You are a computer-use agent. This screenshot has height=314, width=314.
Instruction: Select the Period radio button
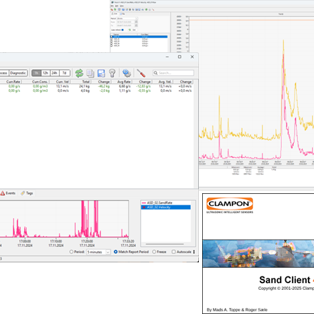72,252
